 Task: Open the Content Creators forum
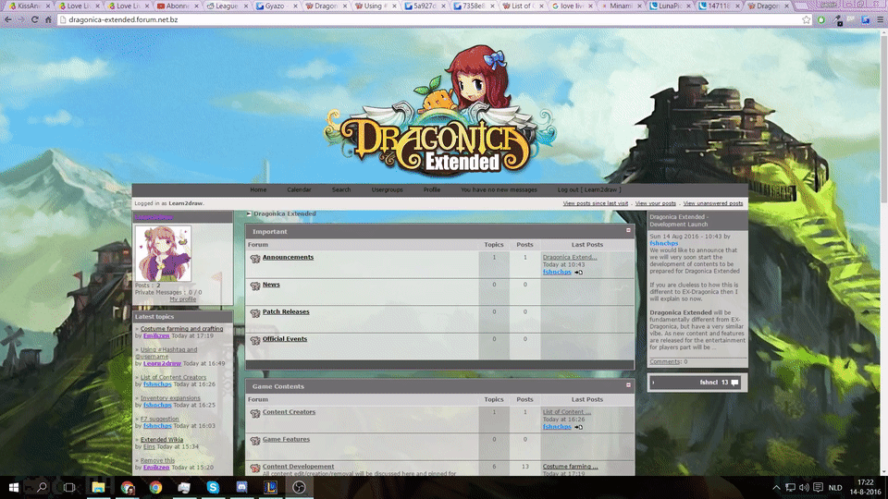[289, 412]
